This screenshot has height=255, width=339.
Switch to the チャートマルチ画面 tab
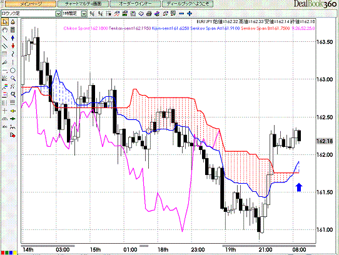point(83,4)
